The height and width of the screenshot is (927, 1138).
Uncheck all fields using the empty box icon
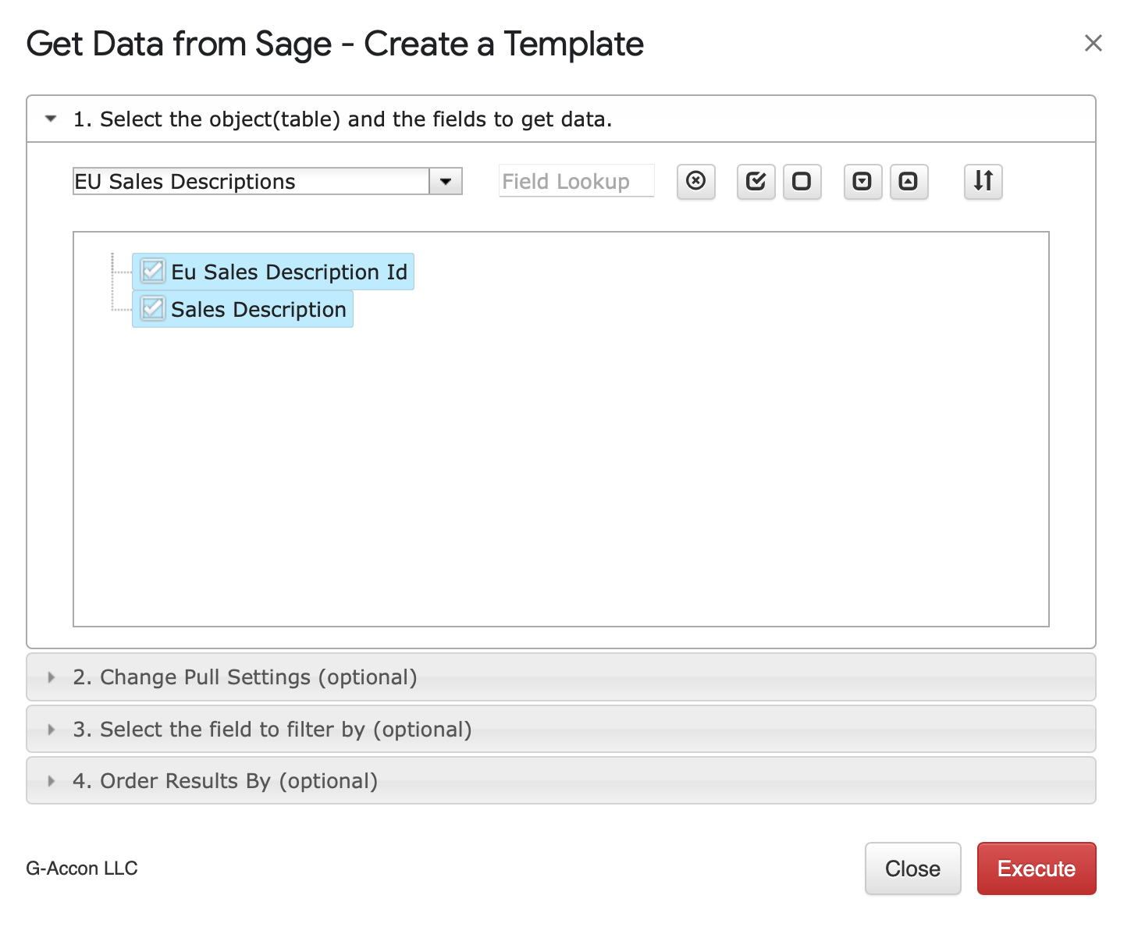[x=802, y=182]
